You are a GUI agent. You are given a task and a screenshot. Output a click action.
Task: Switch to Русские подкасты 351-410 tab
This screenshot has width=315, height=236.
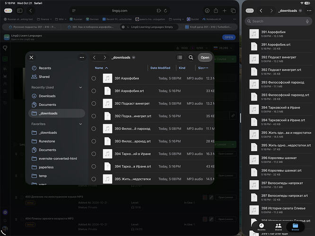tap(32, 27)
